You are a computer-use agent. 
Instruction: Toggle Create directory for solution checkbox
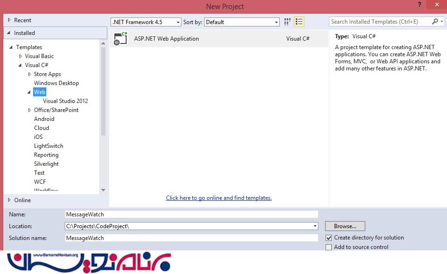[329, 238]
